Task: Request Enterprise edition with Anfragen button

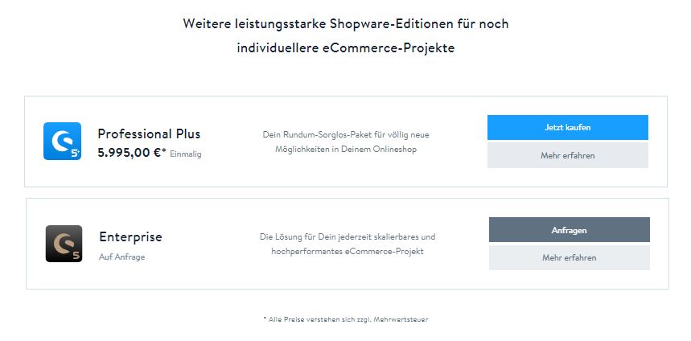Action: click(x=570, y=229)
